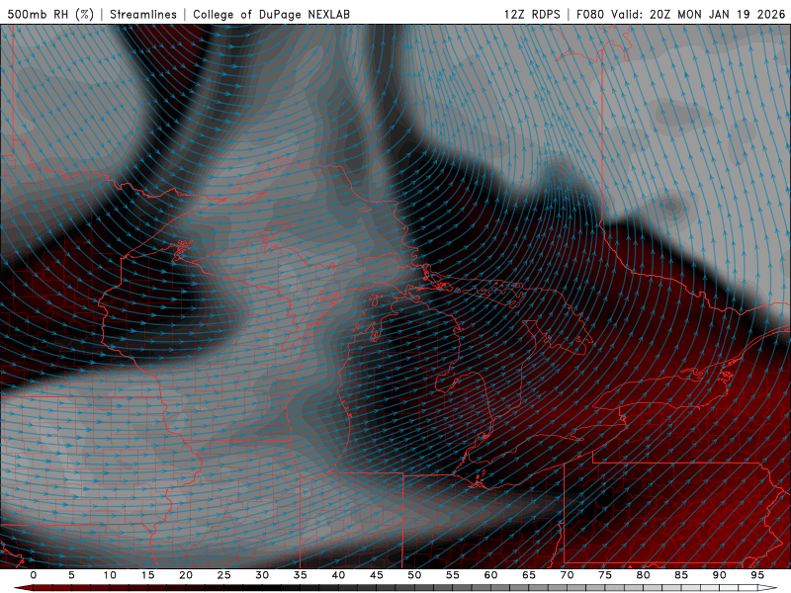Click the "500mb RH (%)" title text
The width and height of the screenshot is (791, 593).
coord(50,14)
